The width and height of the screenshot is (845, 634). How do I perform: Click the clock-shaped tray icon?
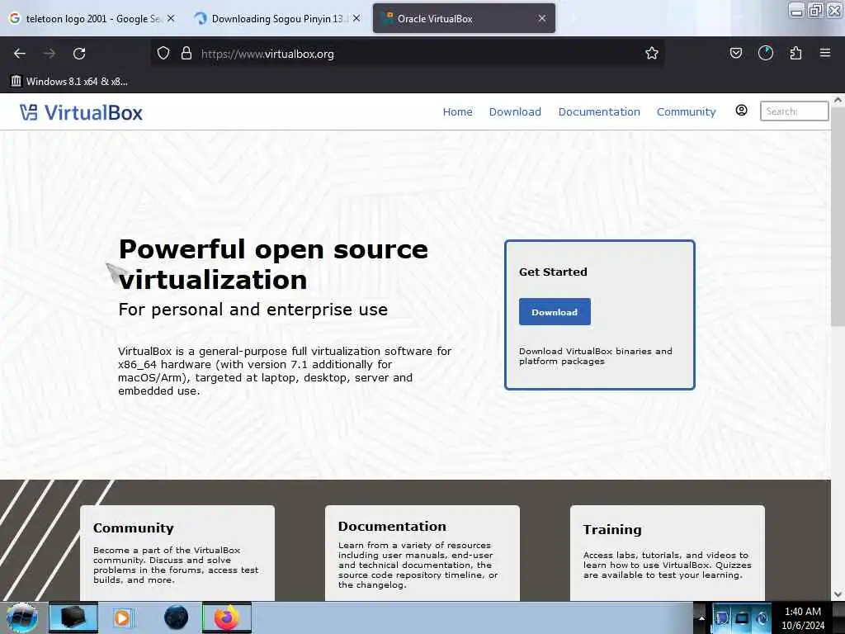(762, 618)
